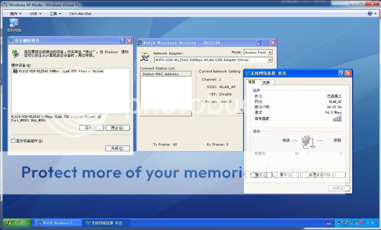Open the Mode Access Point dropdown

[x=258, y=52]
